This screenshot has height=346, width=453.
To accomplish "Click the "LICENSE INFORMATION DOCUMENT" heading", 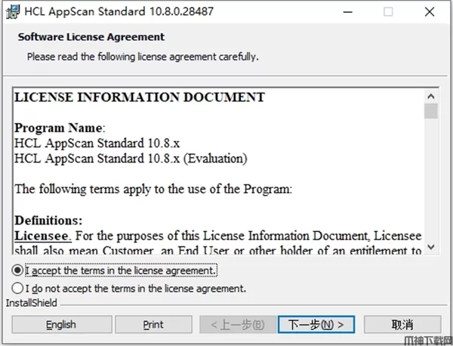I will click(x=140, y=97).
